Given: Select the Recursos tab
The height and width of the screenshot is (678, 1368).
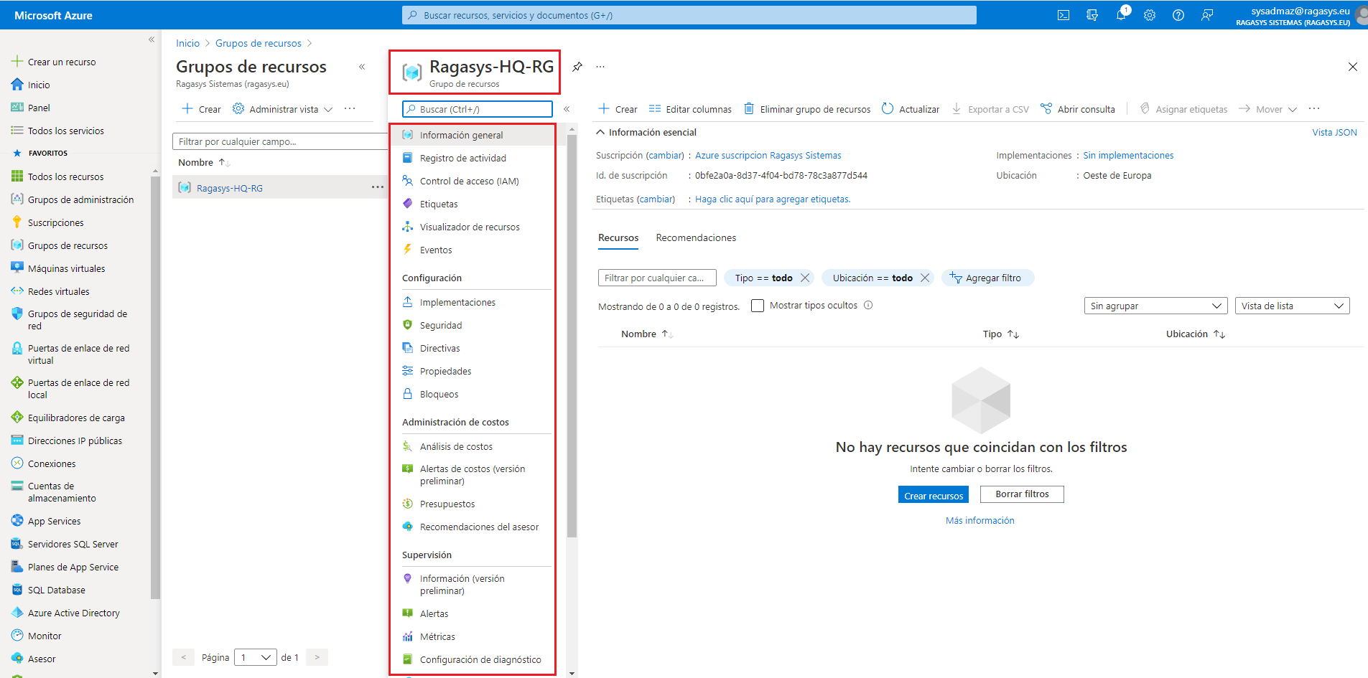Looking at the screenshot, I should click(618, 237).
